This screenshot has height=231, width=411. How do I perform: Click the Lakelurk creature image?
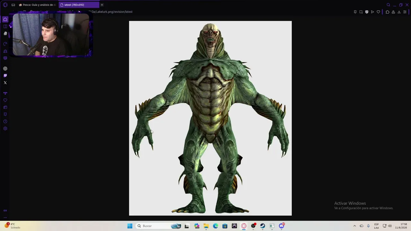[x=210, y=118]
